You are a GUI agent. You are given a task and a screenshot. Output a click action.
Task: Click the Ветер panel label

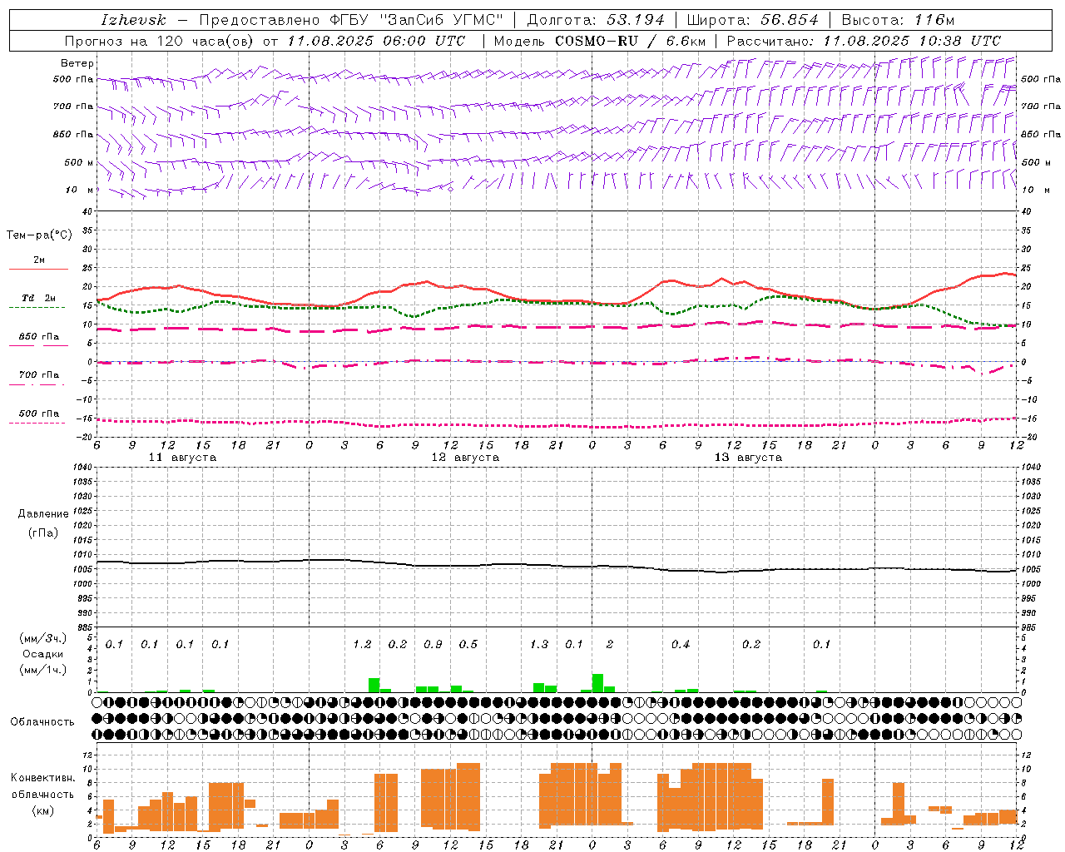(77, 63)
